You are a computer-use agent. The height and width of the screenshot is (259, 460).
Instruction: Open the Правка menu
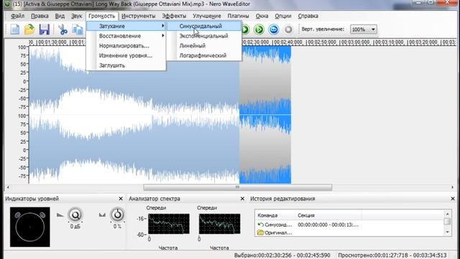[x=40, y=16]
